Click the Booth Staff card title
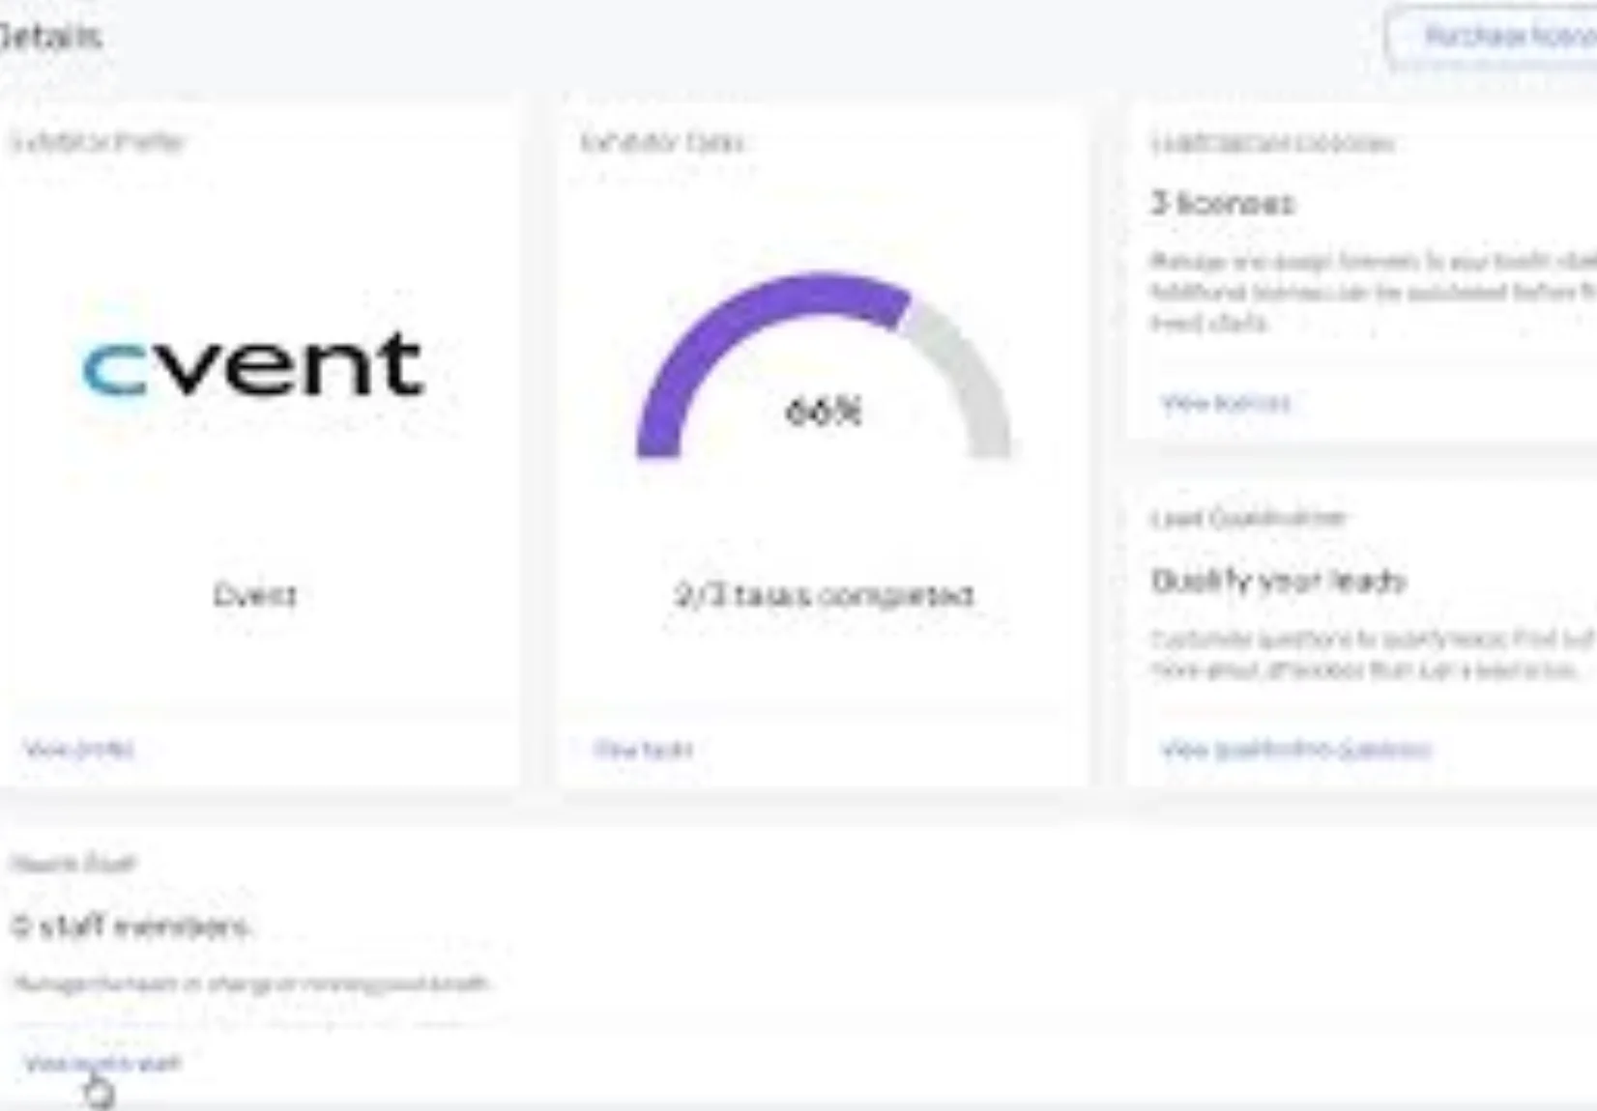The height and width of the screenshot is (1111, 1597). [73, 864]
